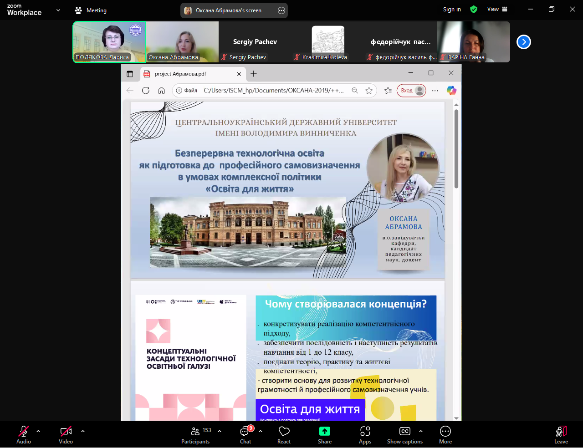Open screen share options beside Оксана Абрамова's screen

coord(281,10)
